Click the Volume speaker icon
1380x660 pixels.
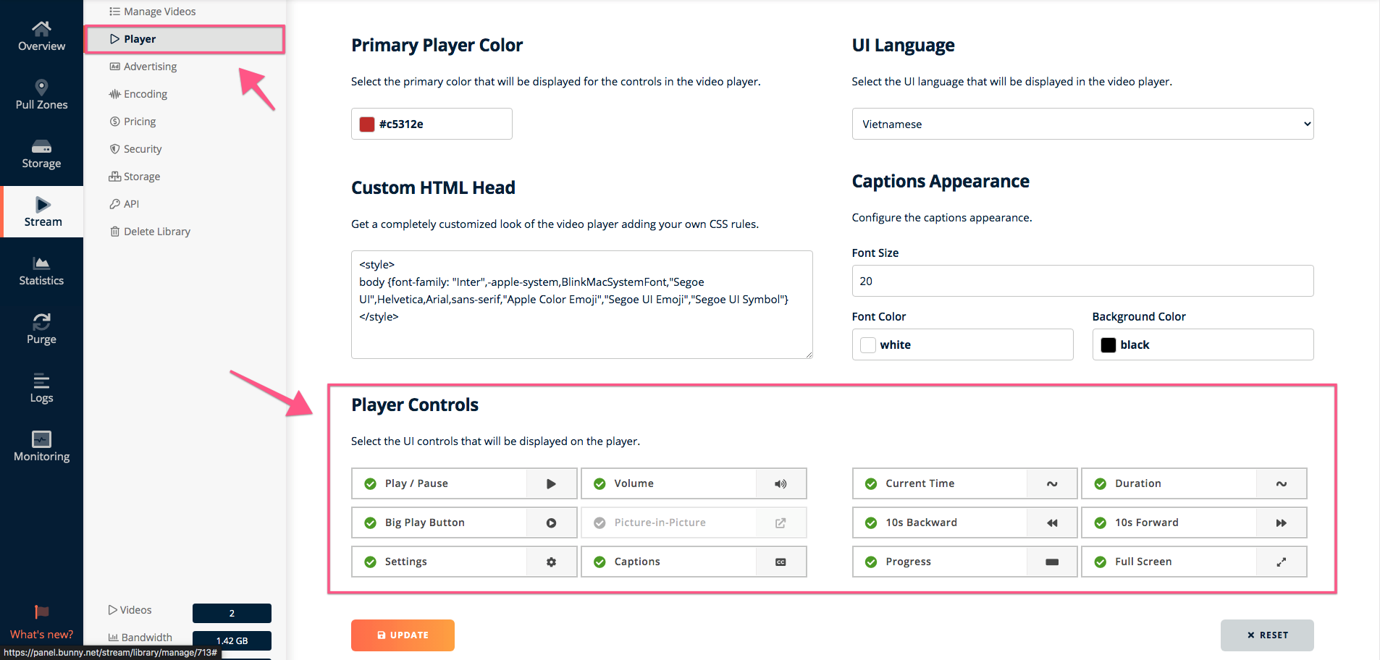tap(781, 483)
